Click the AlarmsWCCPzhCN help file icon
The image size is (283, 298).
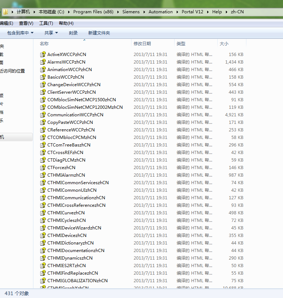[43, 62]
